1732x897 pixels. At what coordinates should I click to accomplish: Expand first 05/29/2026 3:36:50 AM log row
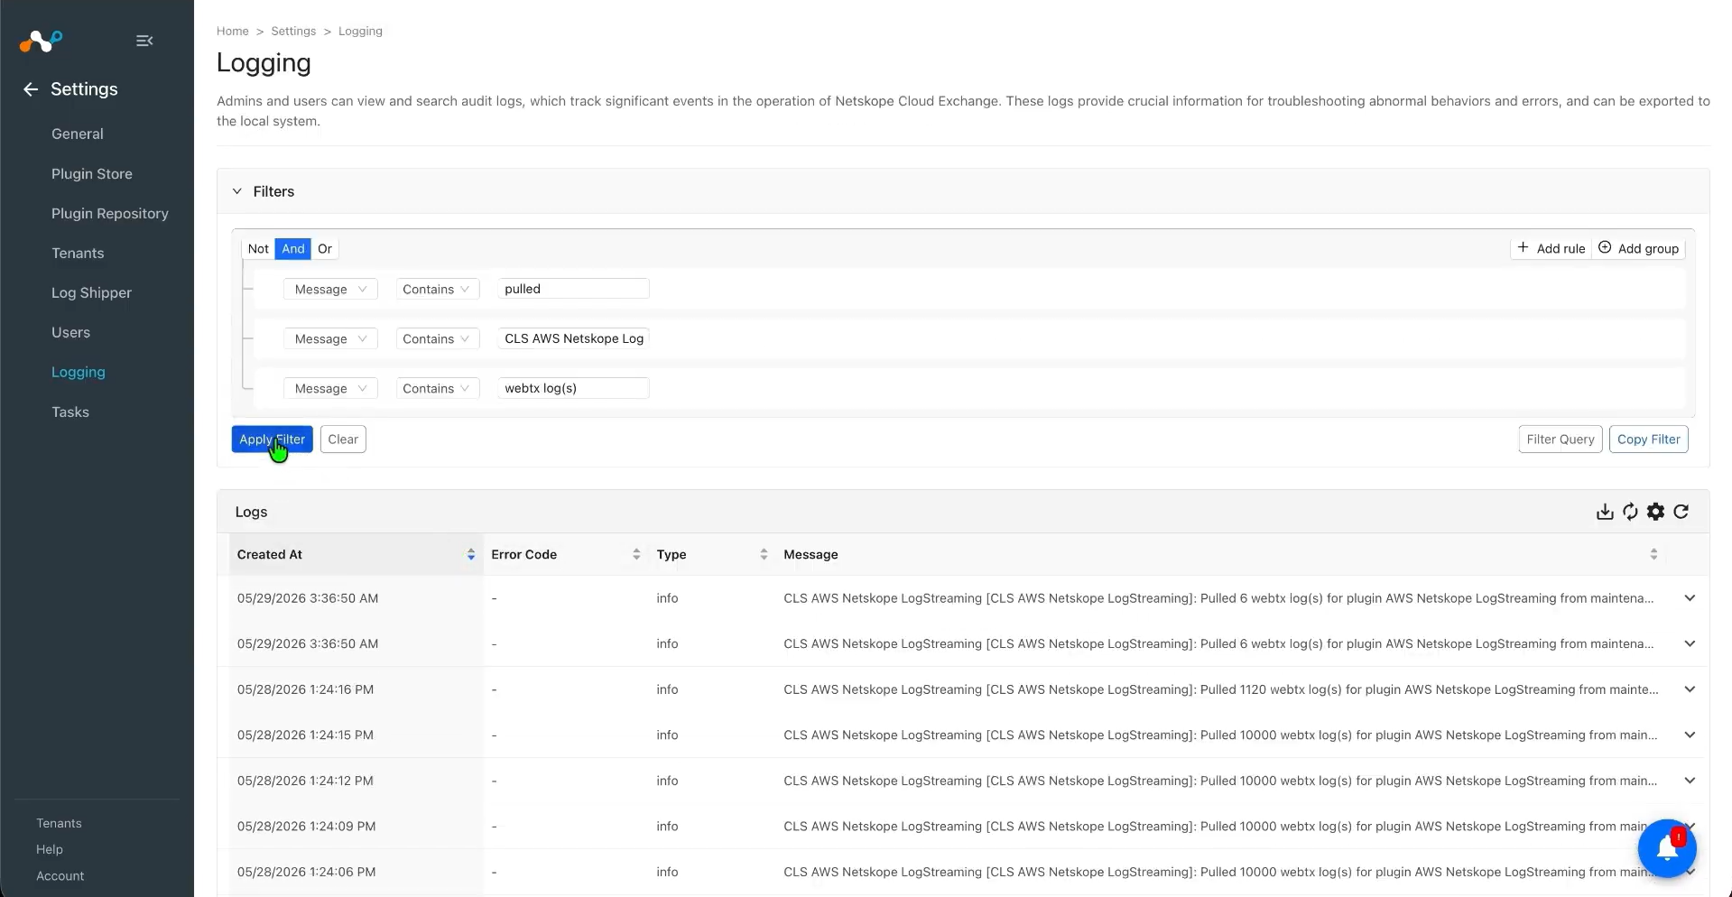[1690, 598]
